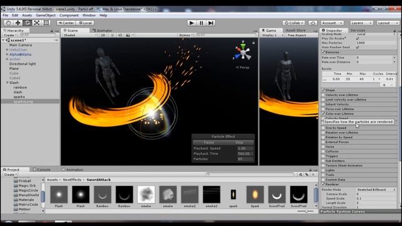Select the Hand tool in toolbar
Viewport: 402px width, 226px height.
(8, 23)
